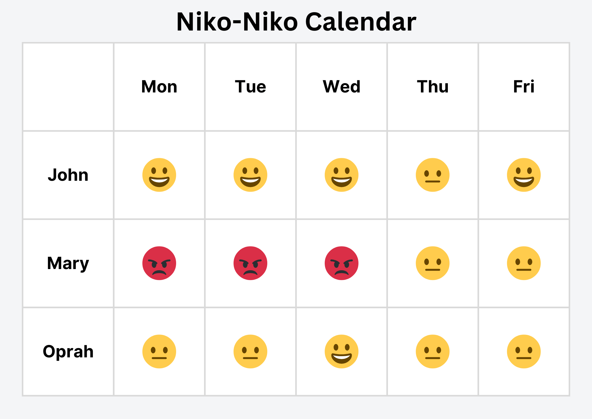
Task: Click John's grinning face on Friday
Action: coord(524,175)
